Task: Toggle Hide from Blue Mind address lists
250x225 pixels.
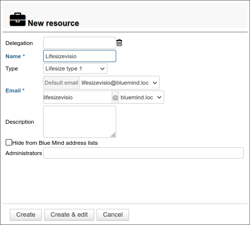Action: [x=9, y=142]
